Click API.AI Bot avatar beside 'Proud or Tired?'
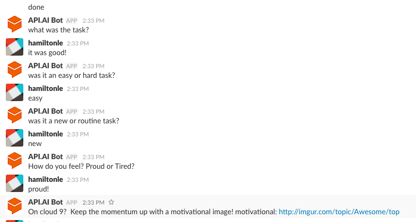Screen dimensions: 416x222 pyautogui.click(x=15, y=161)
